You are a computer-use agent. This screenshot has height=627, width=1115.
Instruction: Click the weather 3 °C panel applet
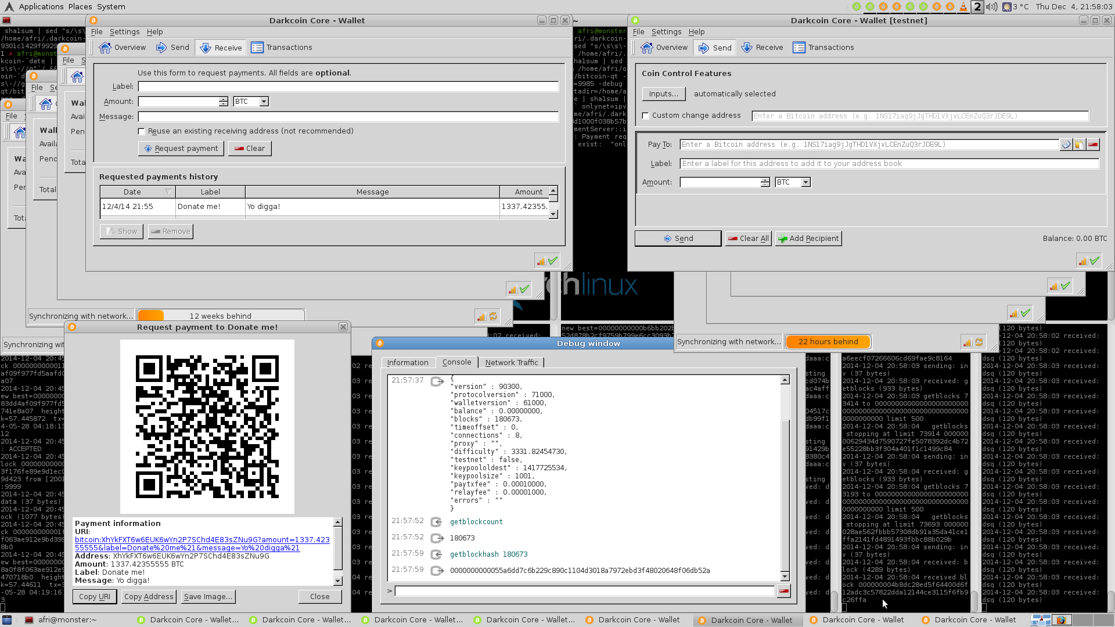pos(1016,7)
